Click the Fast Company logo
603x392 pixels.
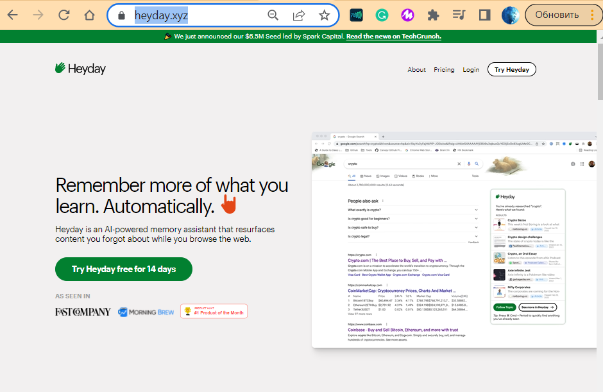83,312
